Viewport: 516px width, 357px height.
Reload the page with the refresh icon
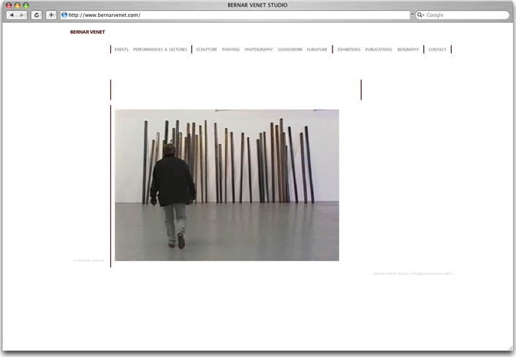click(37, 15)
